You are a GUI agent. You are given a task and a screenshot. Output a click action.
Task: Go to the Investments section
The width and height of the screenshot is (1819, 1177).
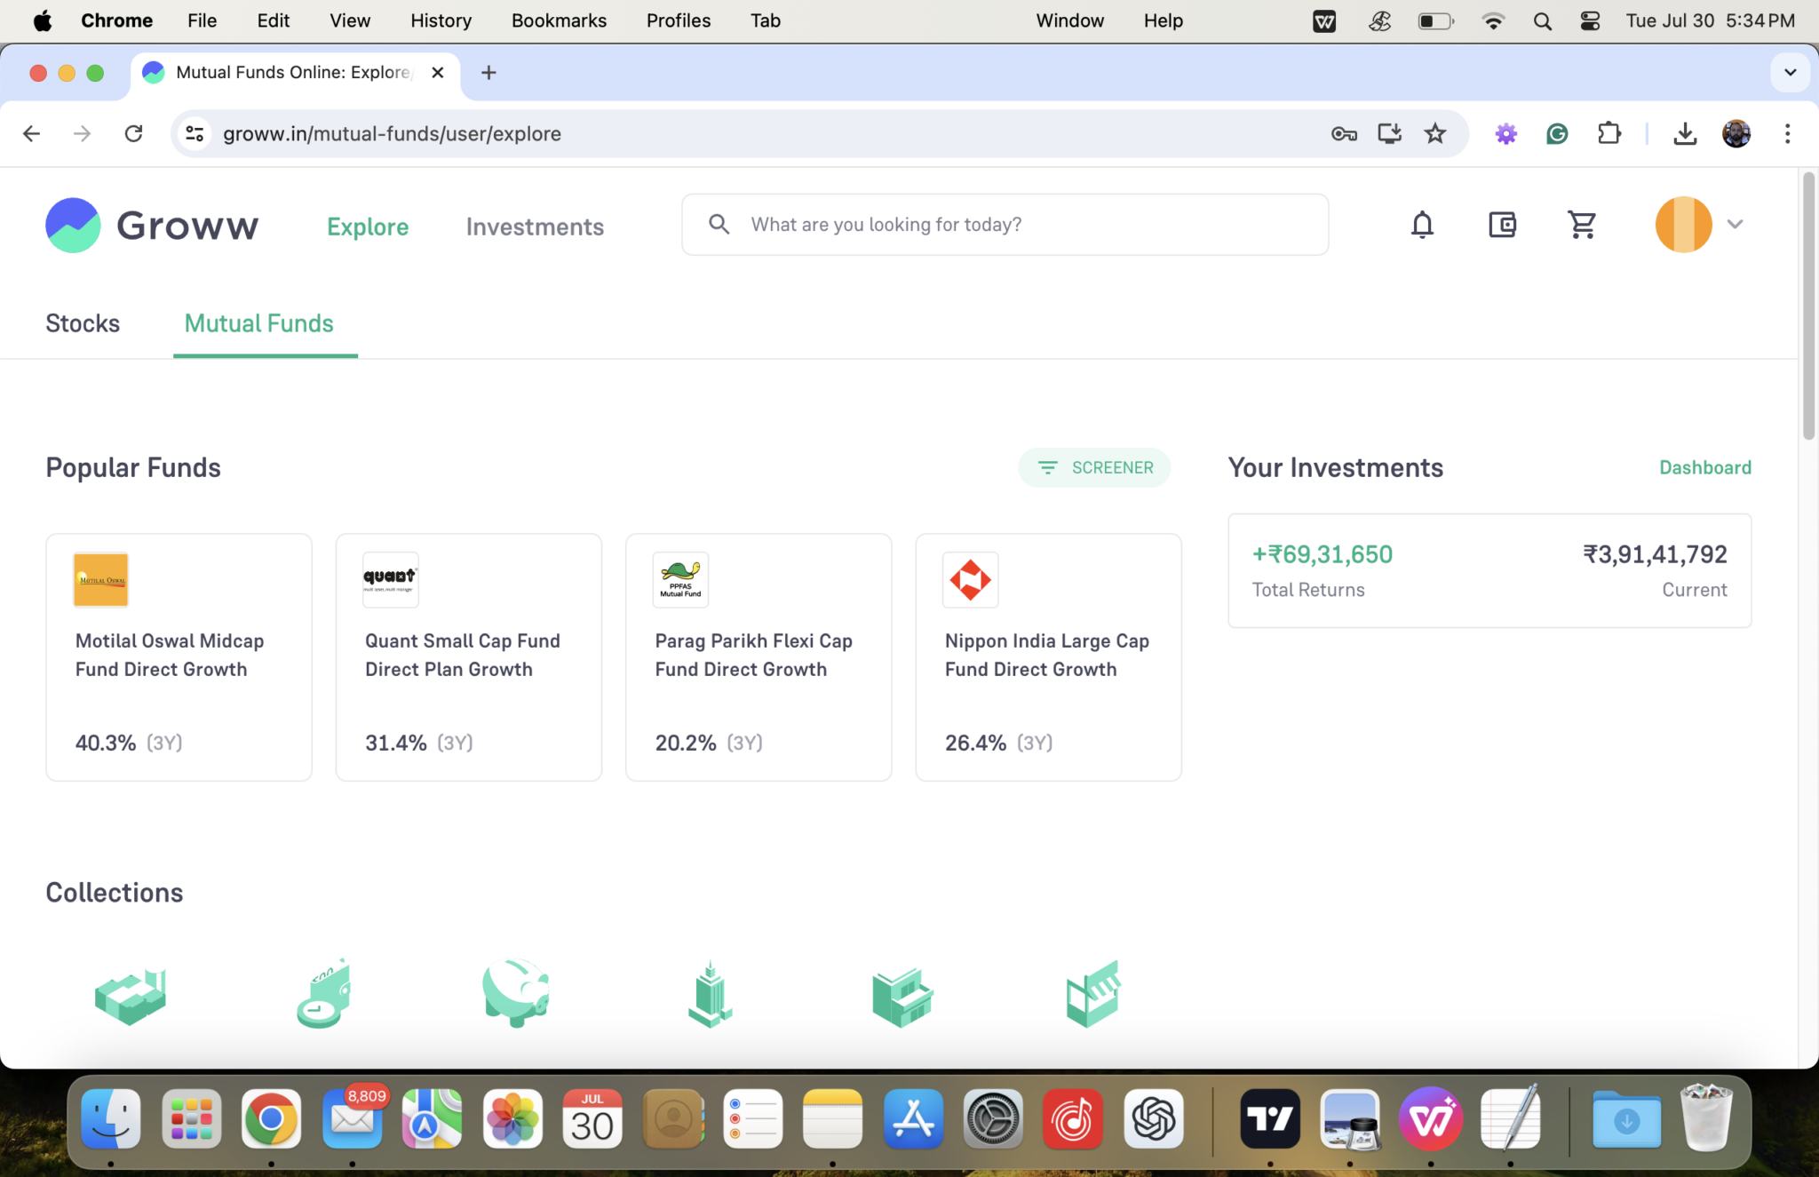point(535,227)
